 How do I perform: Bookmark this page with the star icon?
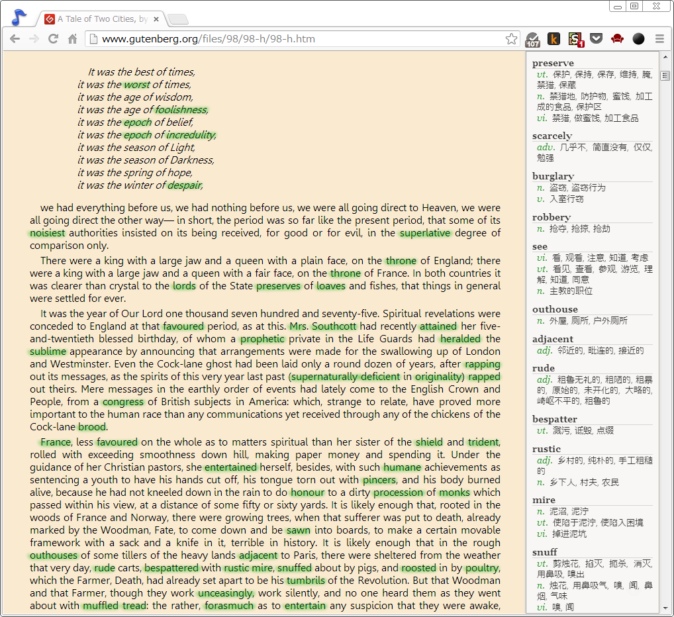click(512, 39)
